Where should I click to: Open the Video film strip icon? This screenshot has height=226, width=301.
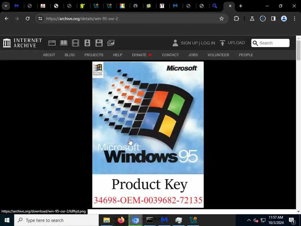coord(76,43)
